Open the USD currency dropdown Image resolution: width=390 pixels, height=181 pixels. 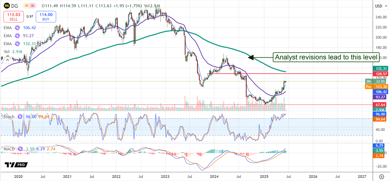(x=379, y=6)
